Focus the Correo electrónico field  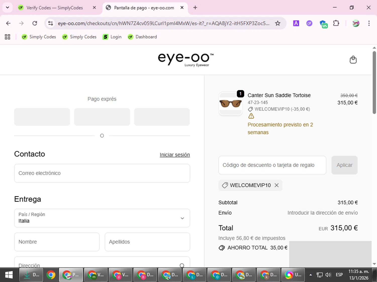coord(102,173)
